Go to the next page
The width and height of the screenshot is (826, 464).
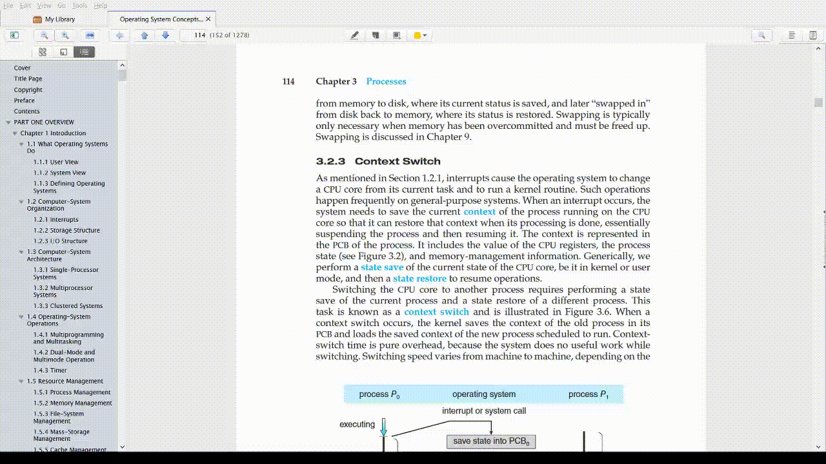point(165,35)
